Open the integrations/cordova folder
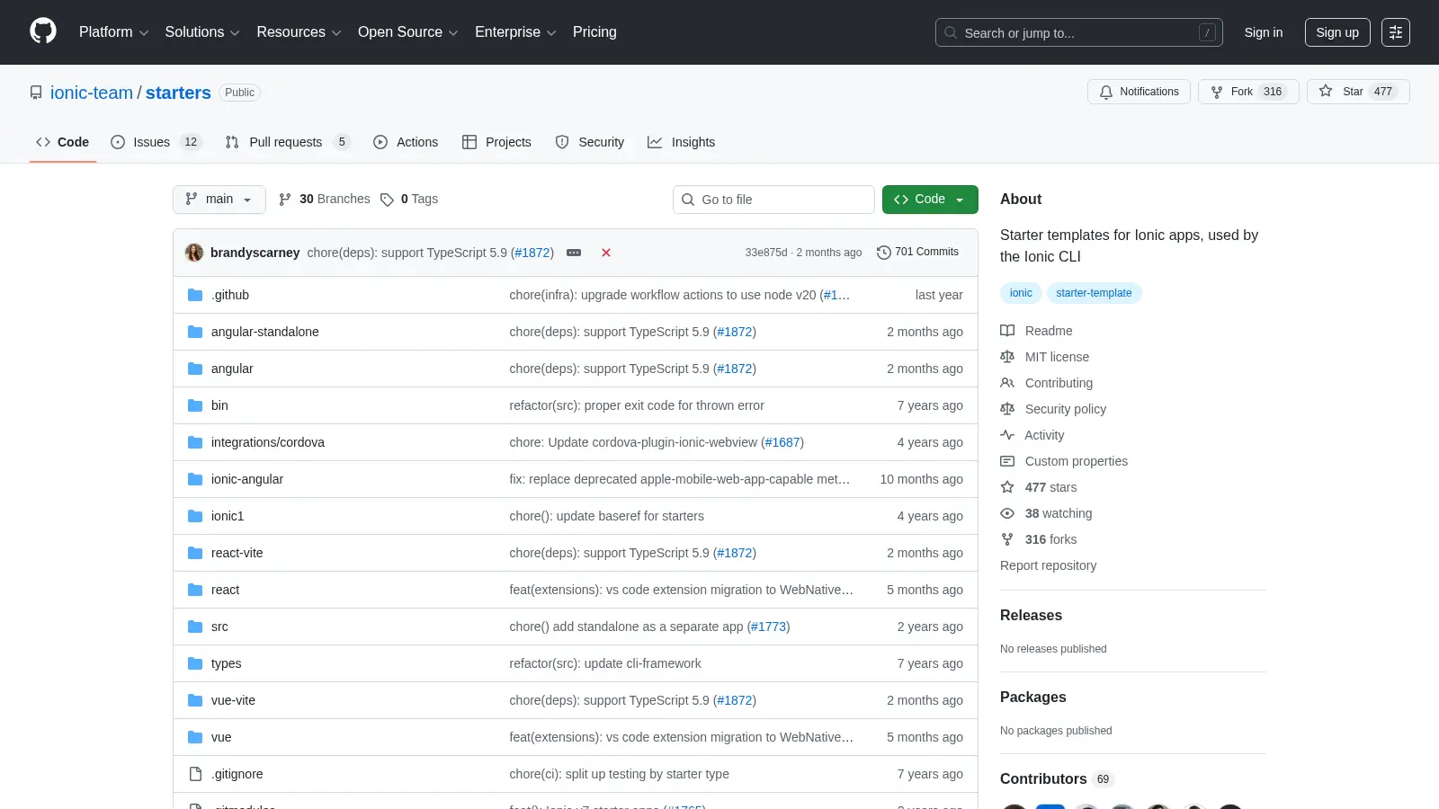Image resolution: width=1439 pixels, height=809 pixels. (x=268, y=442)
